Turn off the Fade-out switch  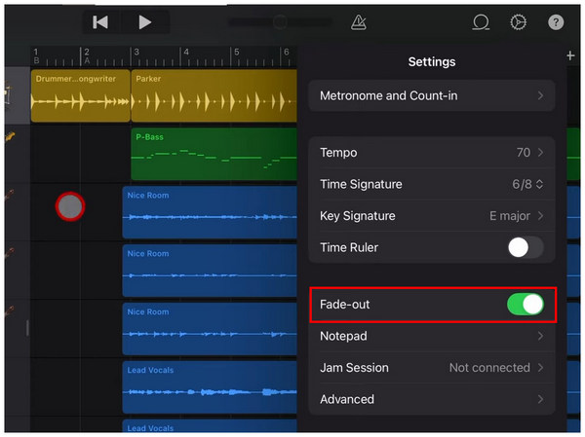tap(525, 305)
